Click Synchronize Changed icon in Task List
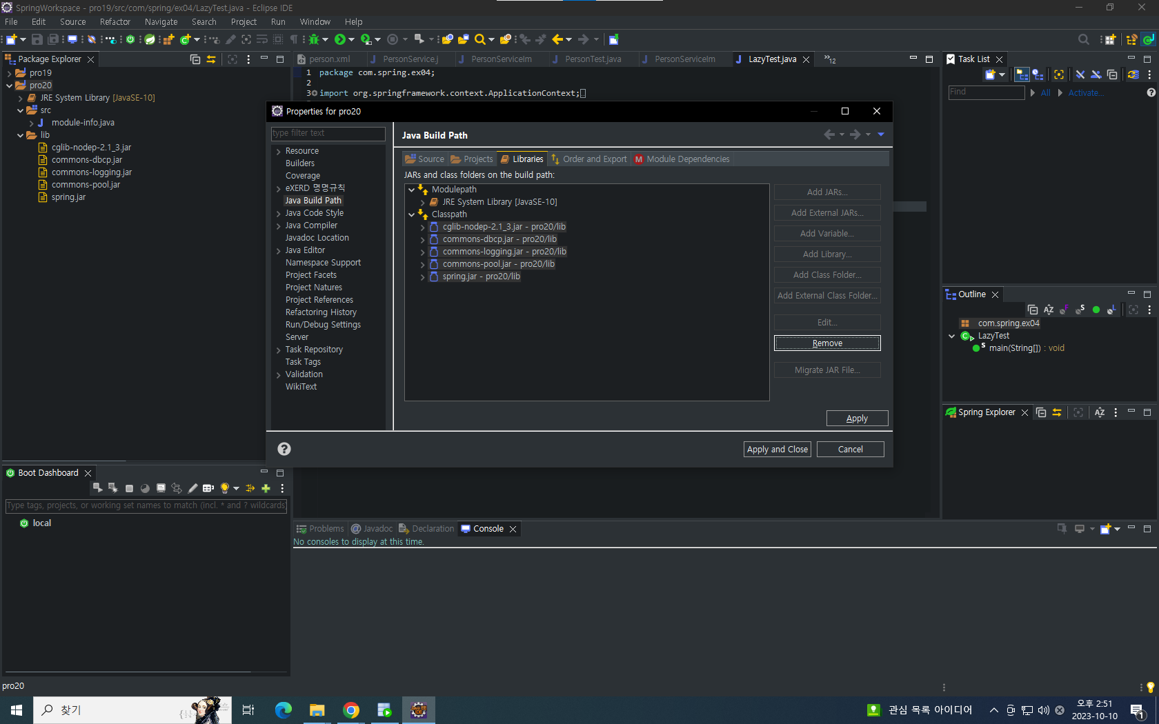The width and height of the screenshot is (1159, 724). click(x=1133, y=74)
